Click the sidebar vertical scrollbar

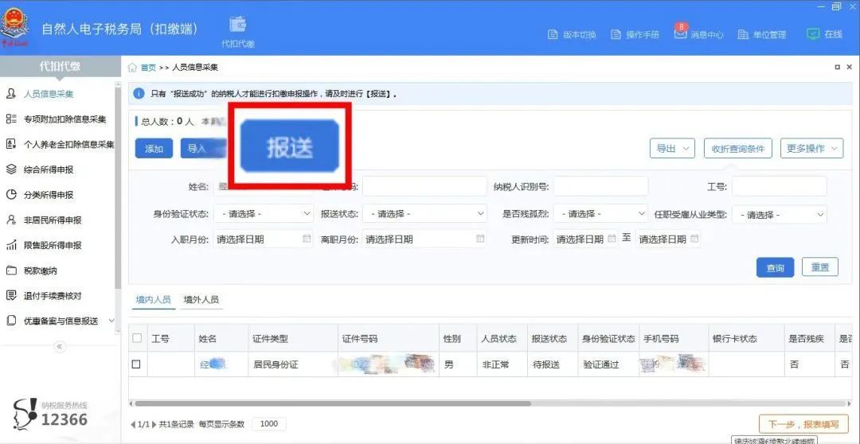tap(117, 186)
